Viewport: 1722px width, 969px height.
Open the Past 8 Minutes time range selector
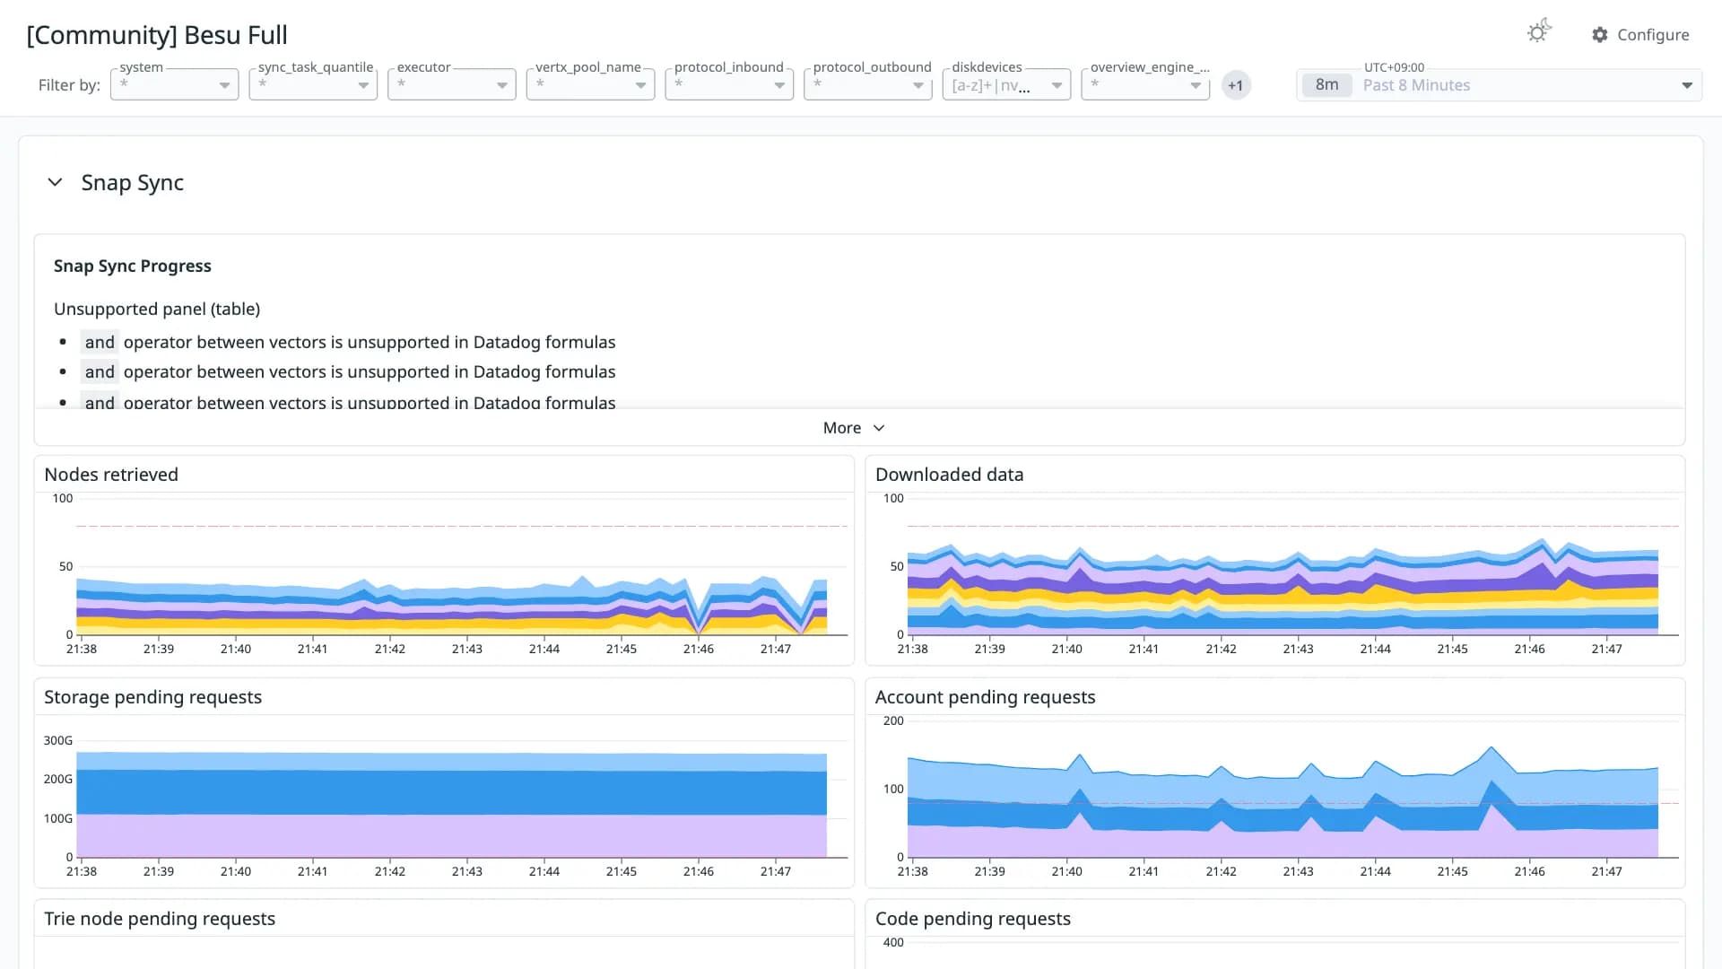click(x=1499, y=85)
